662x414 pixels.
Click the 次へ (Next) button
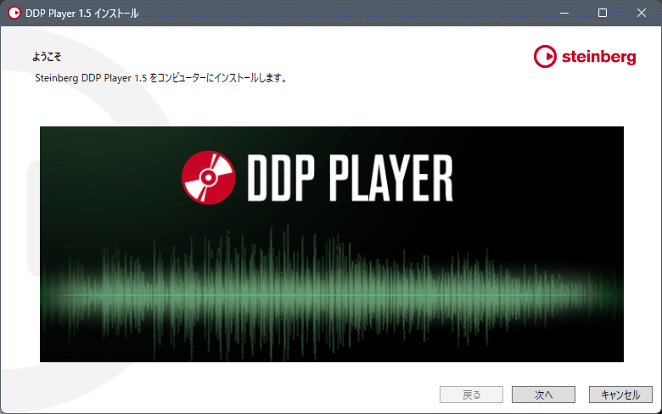click(543, 394)
